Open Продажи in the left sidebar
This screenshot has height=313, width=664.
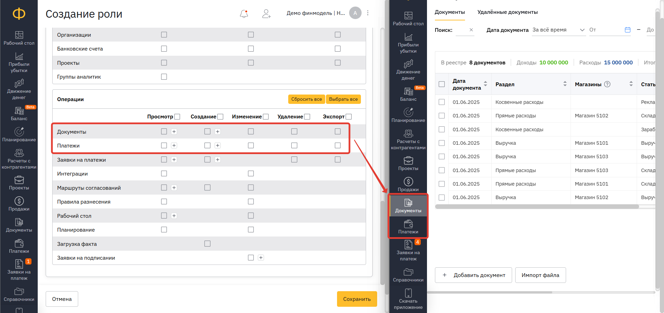[19, 204]
